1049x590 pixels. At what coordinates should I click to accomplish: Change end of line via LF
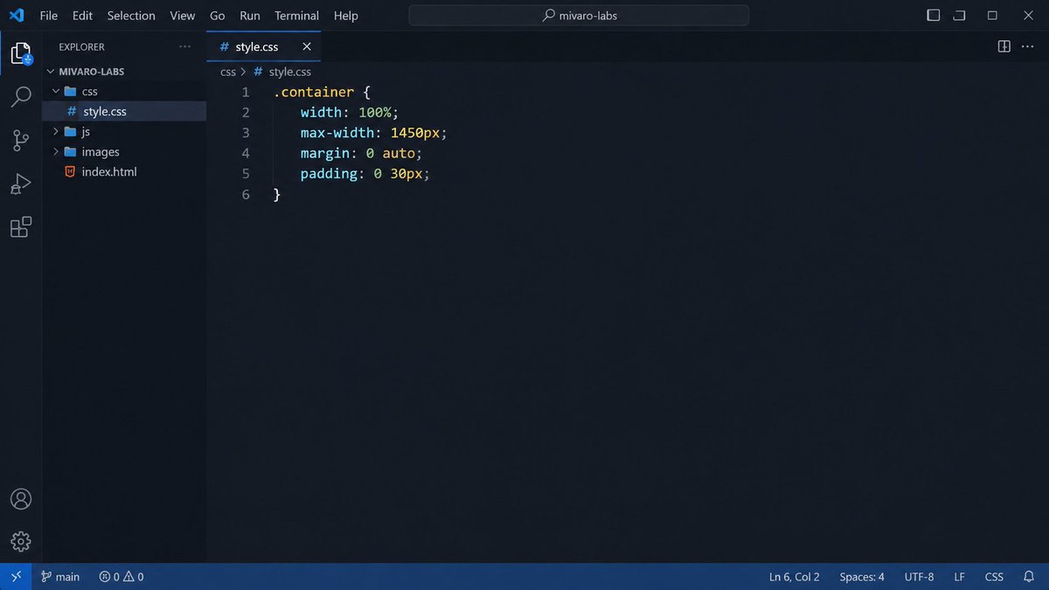pos(960,577)
